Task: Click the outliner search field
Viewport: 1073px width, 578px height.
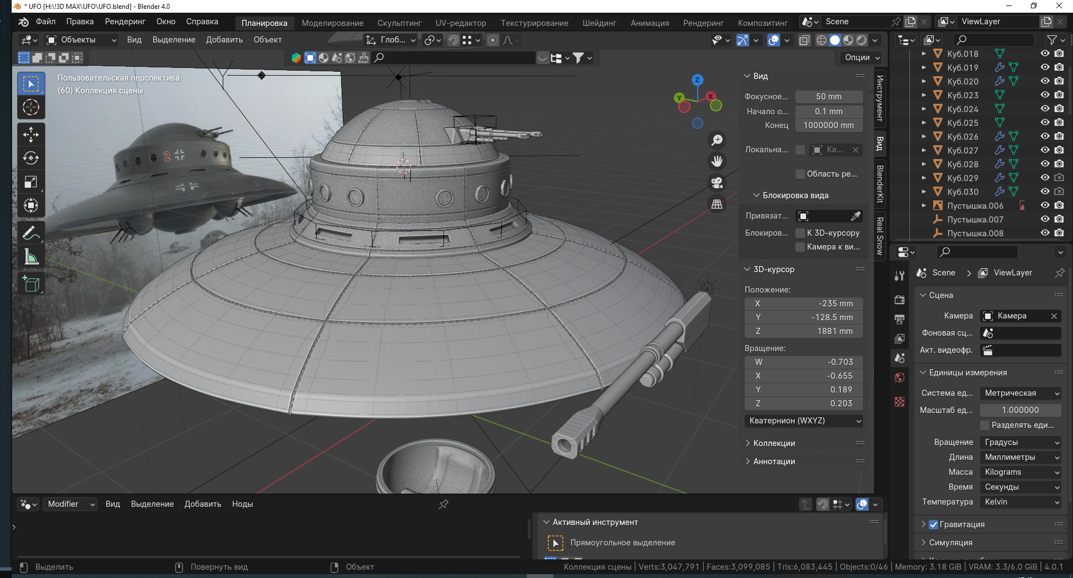Action: coord(994,40)
